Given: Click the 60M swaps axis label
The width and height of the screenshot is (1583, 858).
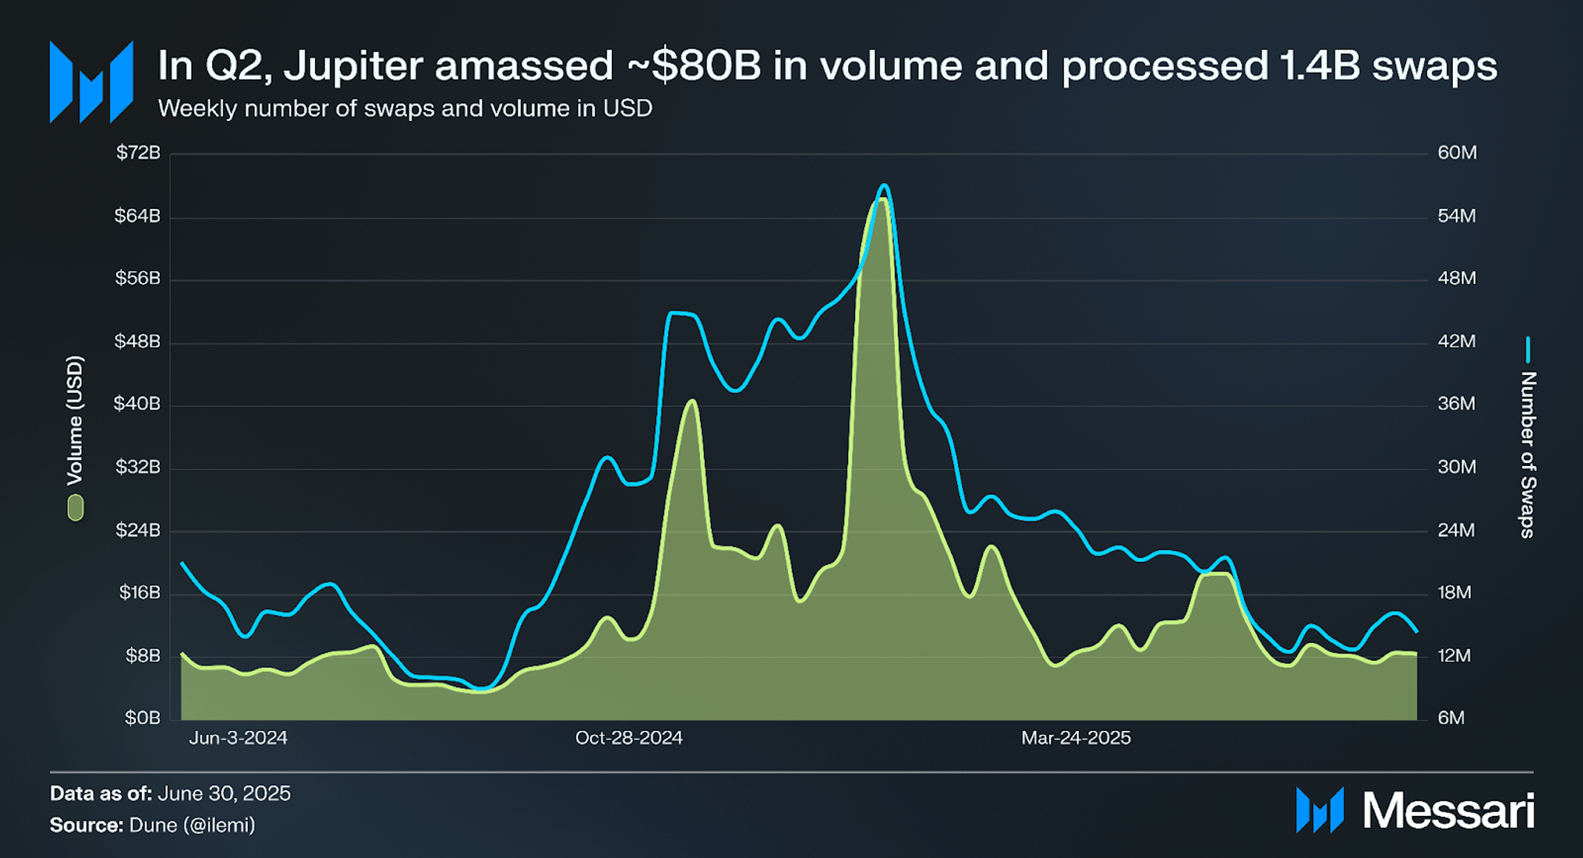Looking at the screenshot, I should [x=1457, y=153].
